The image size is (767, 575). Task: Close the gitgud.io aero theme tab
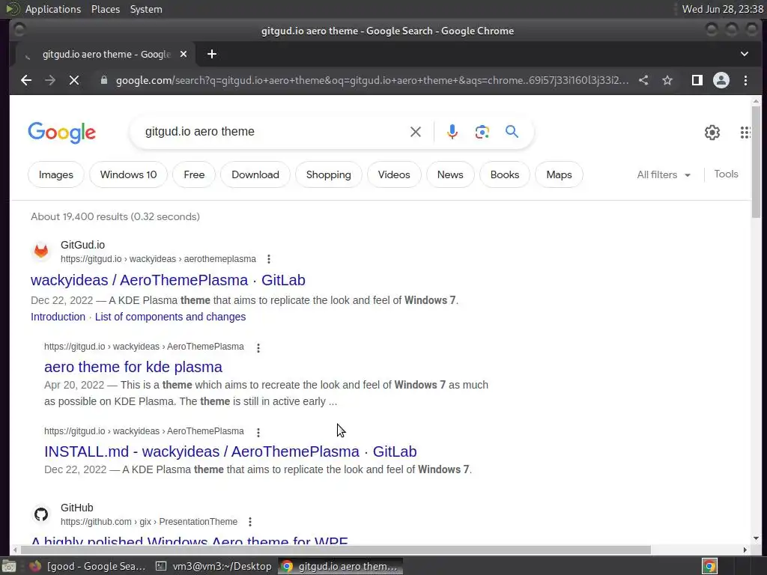point(184,54)
